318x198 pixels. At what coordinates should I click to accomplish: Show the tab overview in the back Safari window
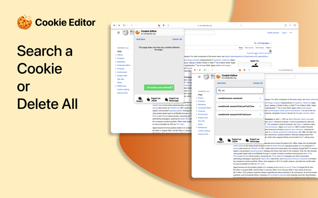[x=295, y=25]
